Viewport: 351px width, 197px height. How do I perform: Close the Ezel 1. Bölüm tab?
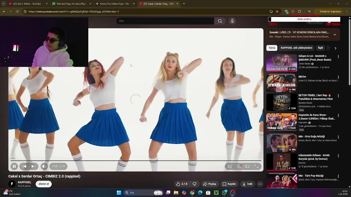click(x=47, y=4)
